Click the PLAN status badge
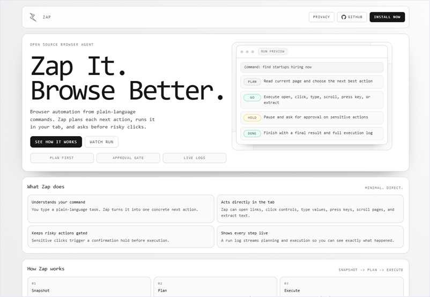Viewport: 430px width, 297px height. [252, 82]
